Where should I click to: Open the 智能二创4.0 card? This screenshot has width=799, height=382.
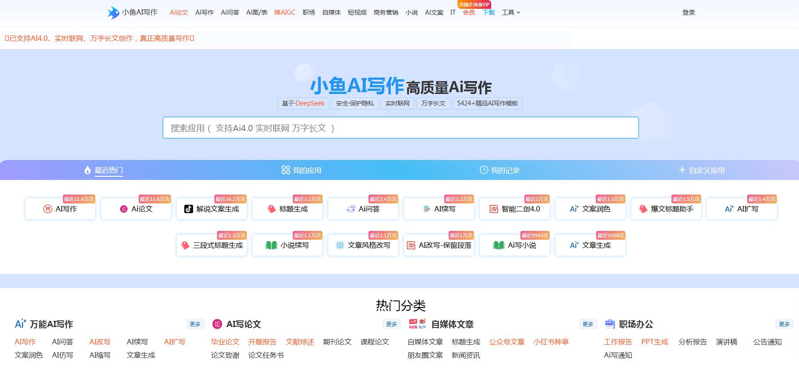click(515, 209)
